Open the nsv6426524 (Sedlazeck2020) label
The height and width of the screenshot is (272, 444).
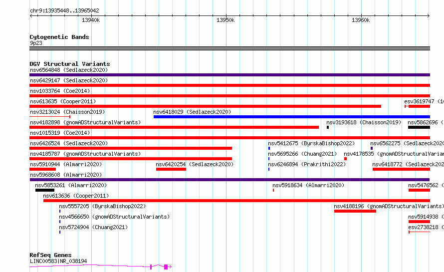(69, 143)
